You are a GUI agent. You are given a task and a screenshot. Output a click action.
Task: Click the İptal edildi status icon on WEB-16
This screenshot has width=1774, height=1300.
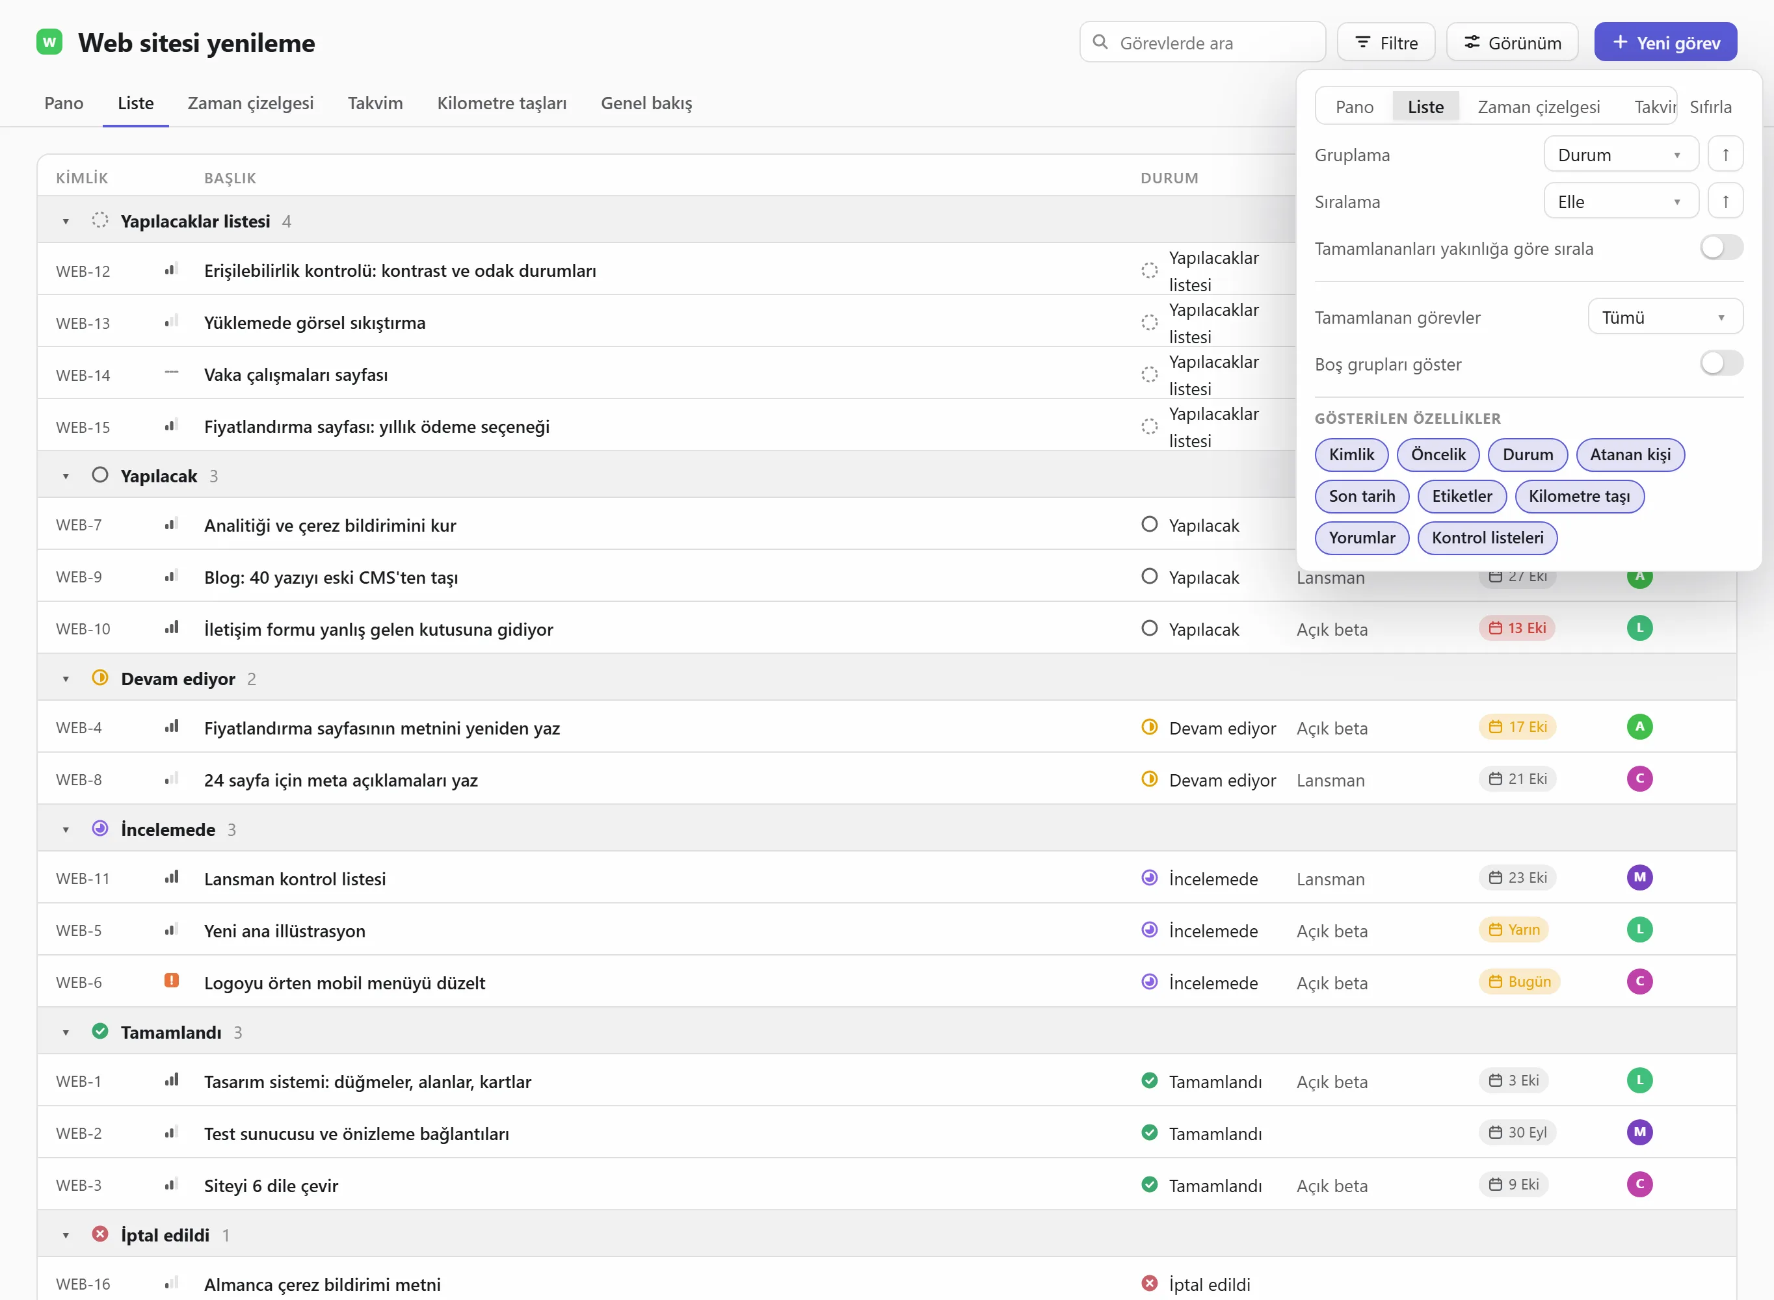(1149, 1284)
